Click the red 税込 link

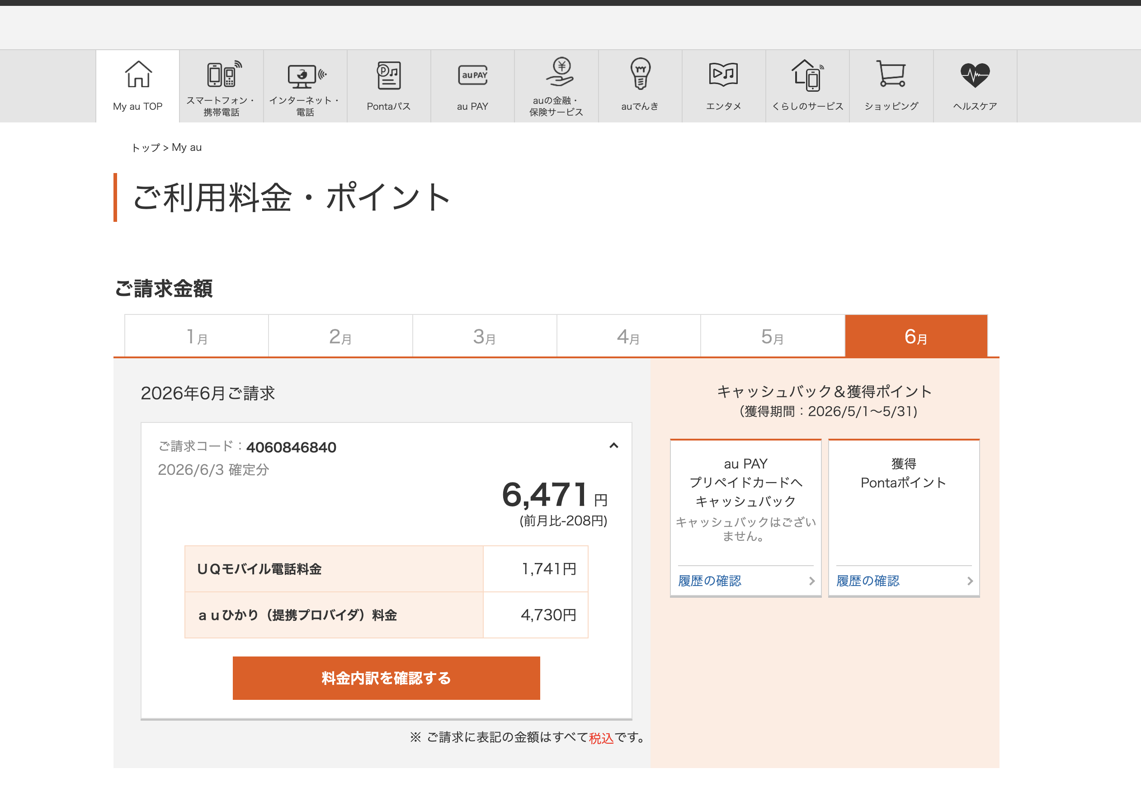point(601,738)
